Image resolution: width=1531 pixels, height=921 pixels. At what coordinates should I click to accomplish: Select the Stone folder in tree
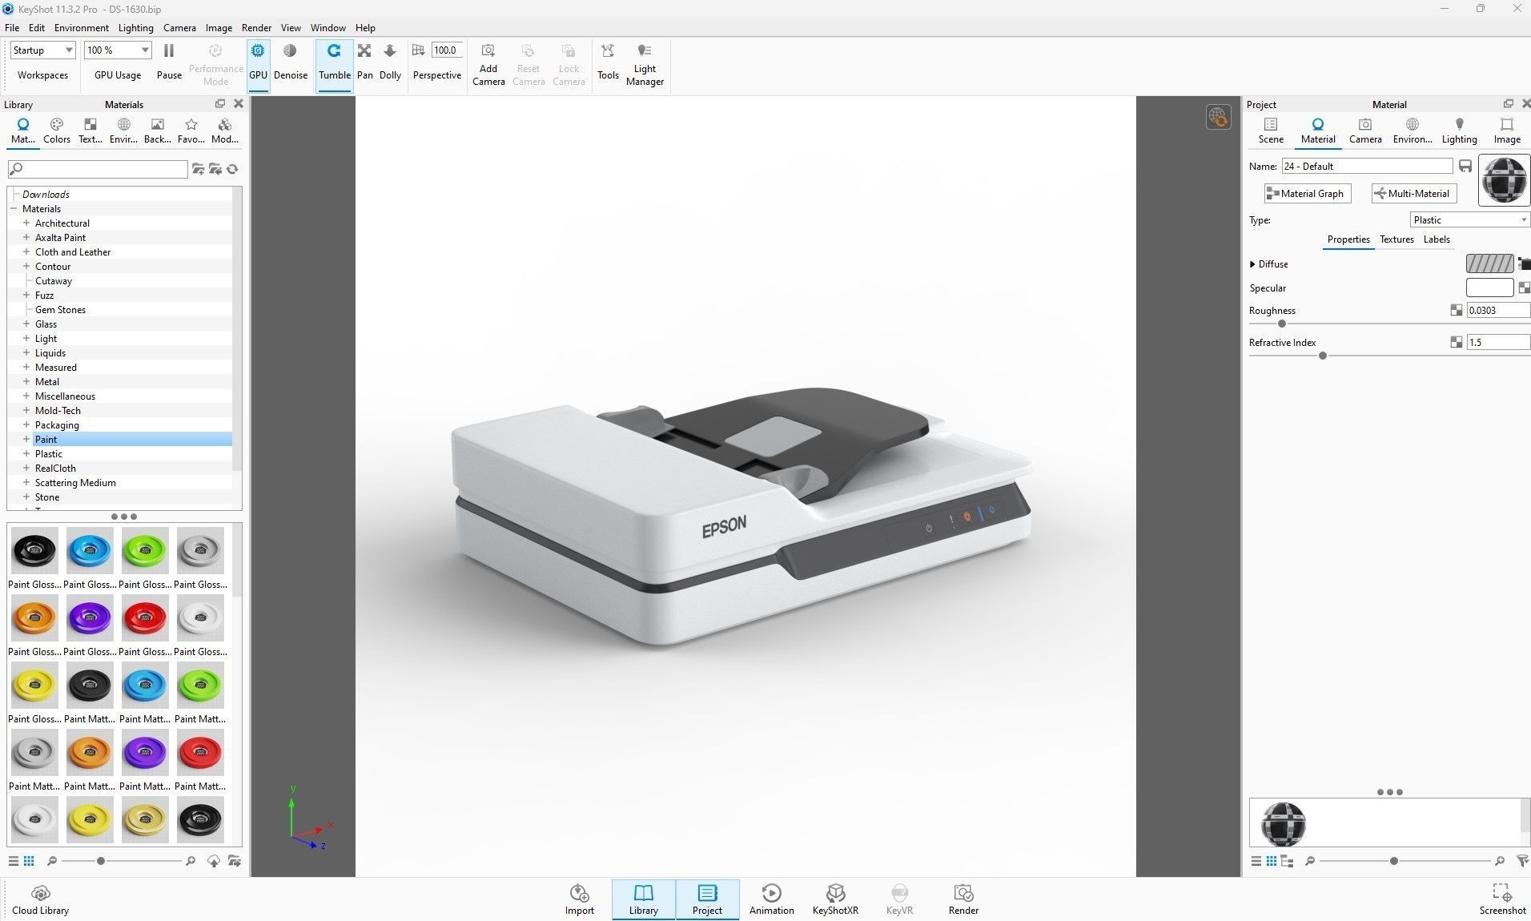[x=47, y=497]
